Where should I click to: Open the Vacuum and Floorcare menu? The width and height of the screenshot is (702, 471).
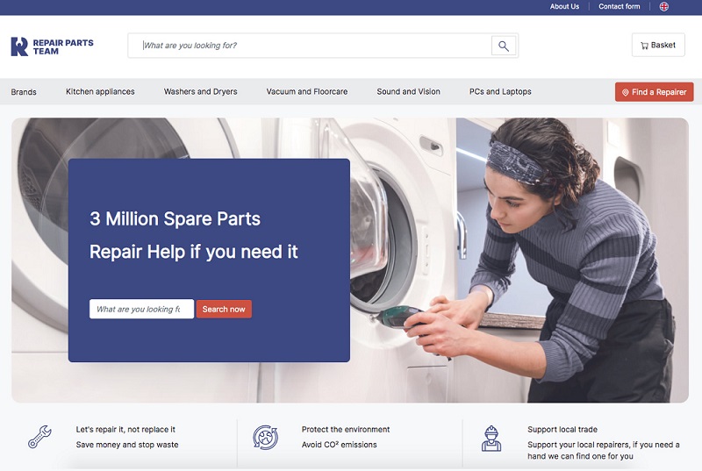click(x=307, y=92)
